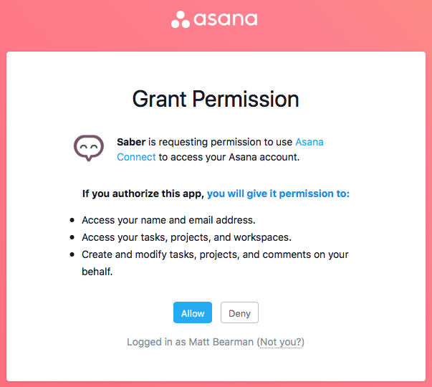This screenshot has height=387, width=432.
Task: Click the Saber smiley chat bubble icon
Action: click(x=89, y=148)
